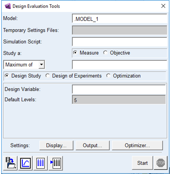Click the Model input field
Viewport: 170px width, 174px height.
[120, 18]
